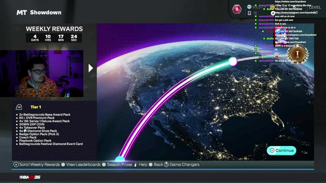Click the white play arrow next to webcam
The image size is (326, 183).
(91, 68)
